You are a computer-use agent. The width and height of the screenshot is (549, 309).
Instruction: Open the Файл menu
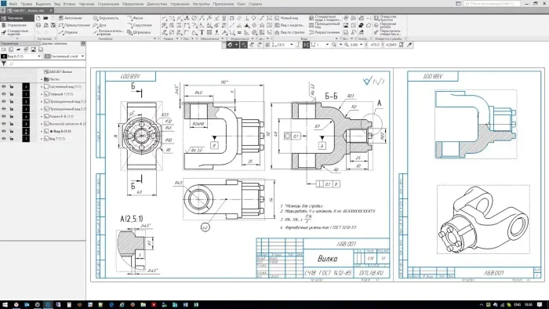pos(13,4)
